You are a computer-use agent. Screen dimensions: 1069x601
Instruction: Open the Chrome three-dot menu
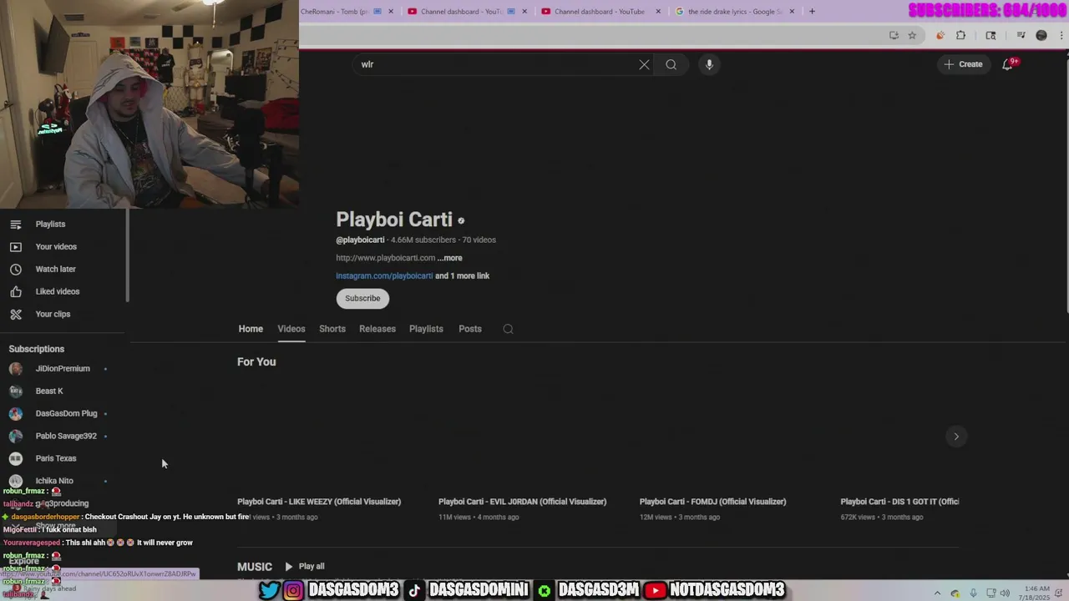click(1061, 35)
